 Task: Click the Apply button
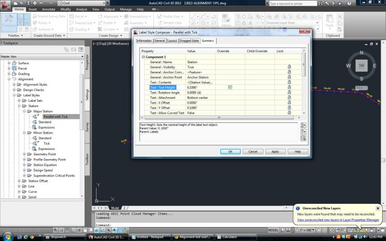275,151
